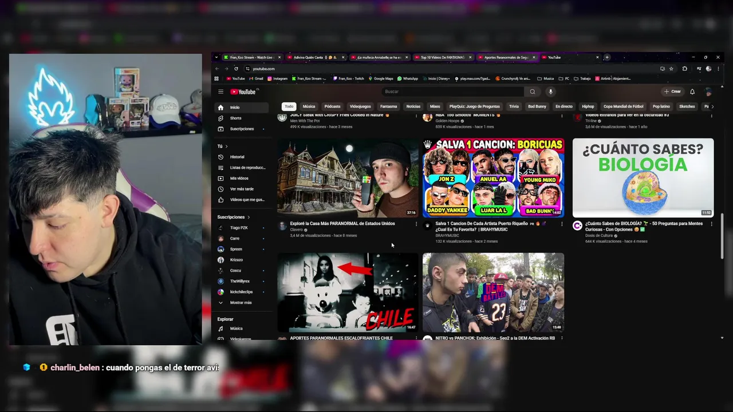Screen dimensions: 733x412
Task: Select the Videojuegos filter chip
Action: pos(360,106)
